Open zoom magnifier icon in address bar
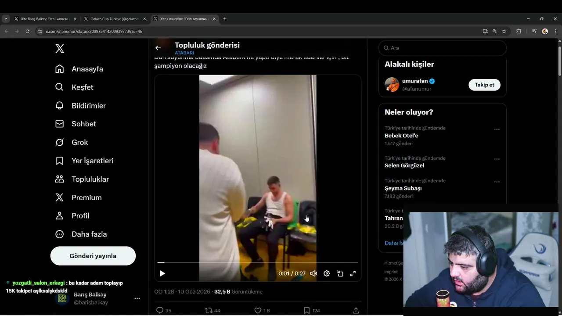This screenshot has width=562, height=316. click(494, 31)
